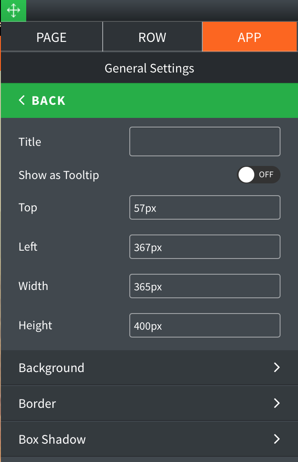Click the Box Shadow row chevron arrow

click(x=277, y=439)
